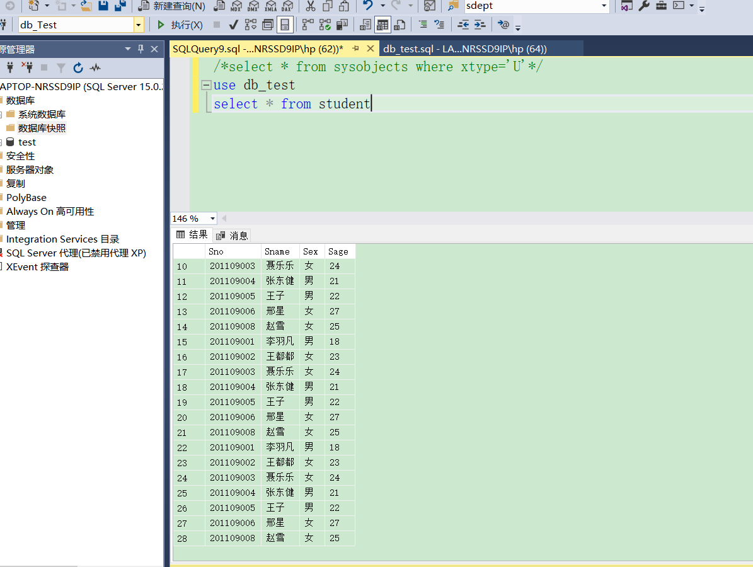
Task: Select the test database node
Action: click(x=27, y=142)
